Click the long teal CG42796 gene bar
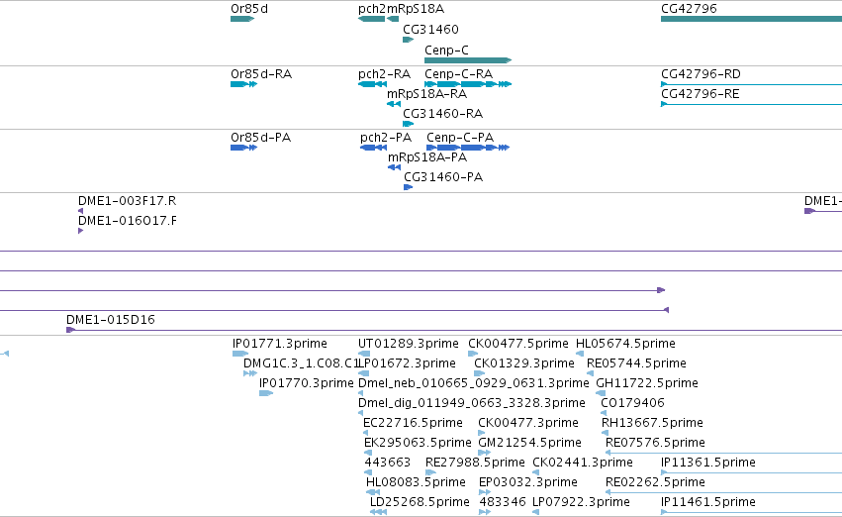This screenshot has width=842, height=517. [751, 19]
